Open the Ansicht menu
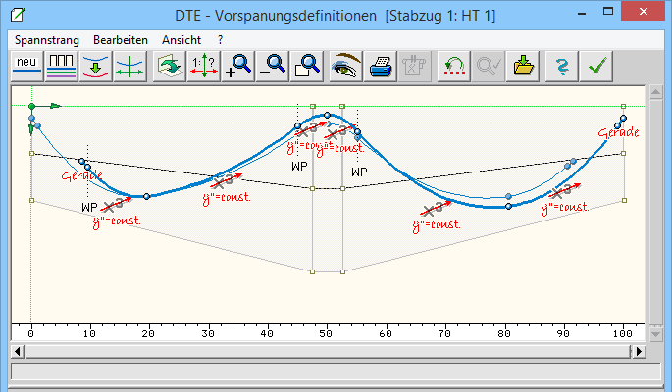Screen dimensions: 672x392 click(x=181, y=38)
